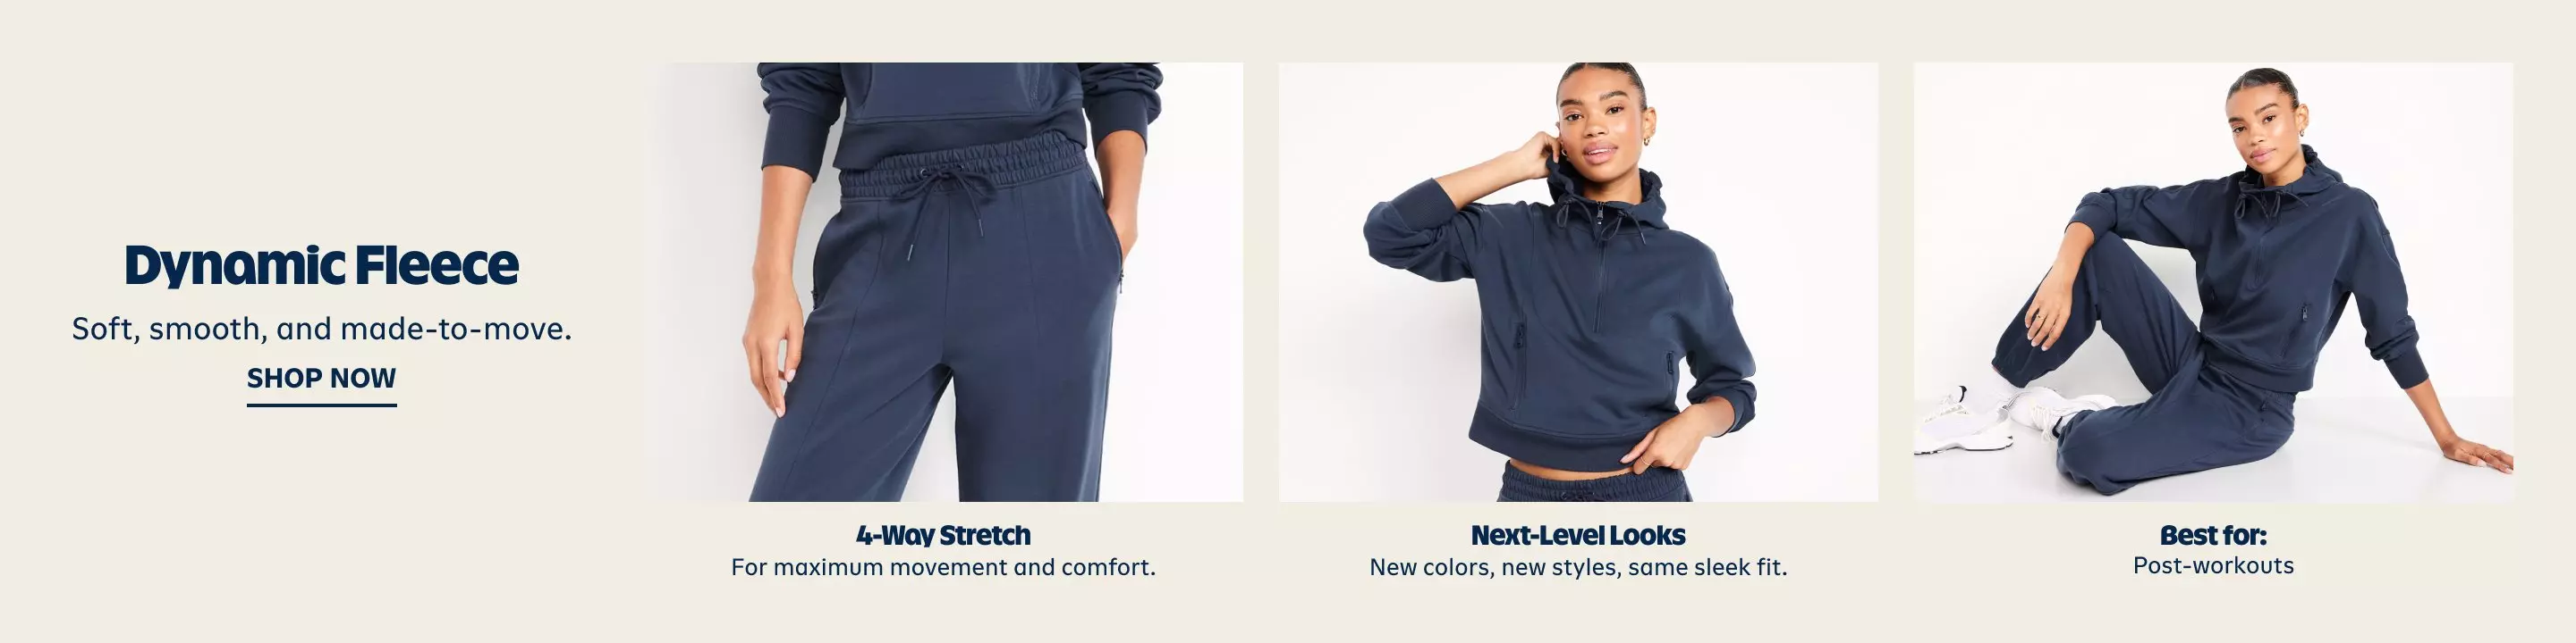Click the Dynamic Fleece headline
Screen dimensions: 2576x643
click(x=321, y=264)
